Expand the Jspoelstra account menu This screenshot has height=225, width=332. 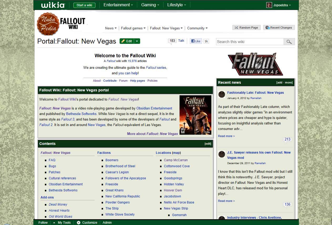282,5
